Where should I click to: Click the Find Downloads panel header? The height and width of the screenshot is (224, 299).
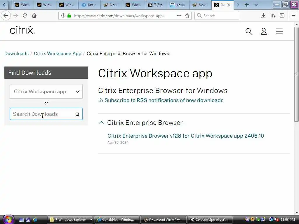pyautogui.click(x=46, y=73)
